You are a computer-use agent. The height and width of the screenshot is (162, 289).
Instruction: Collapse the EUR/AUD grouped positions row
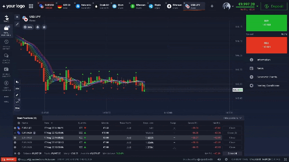tap(15, 133)
